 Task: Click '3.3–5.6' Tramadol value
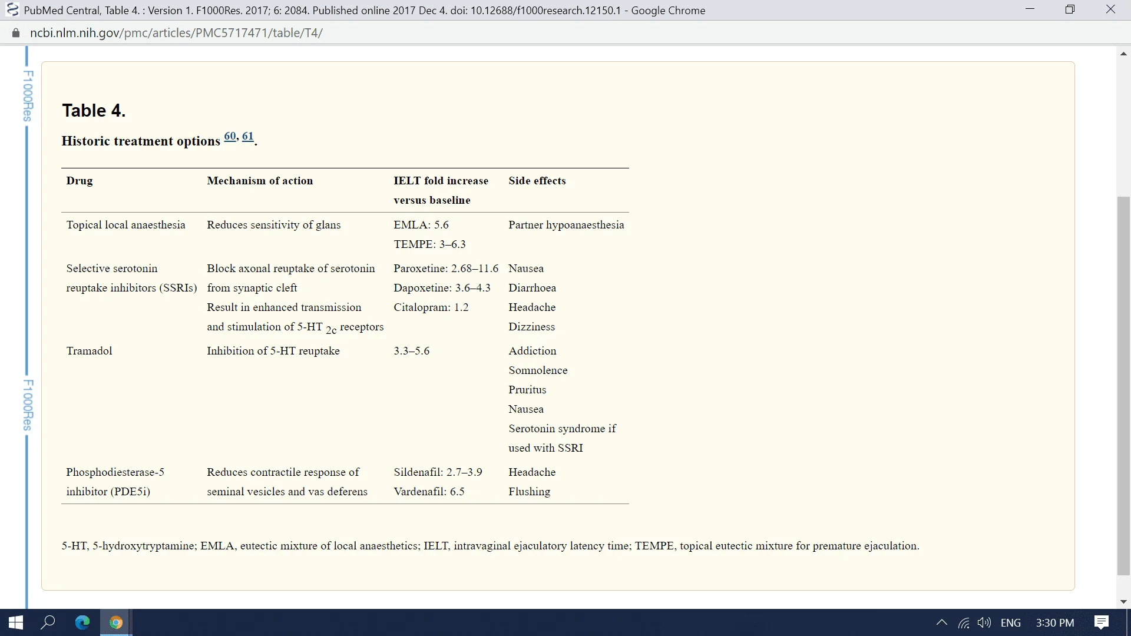click(411, 351)
